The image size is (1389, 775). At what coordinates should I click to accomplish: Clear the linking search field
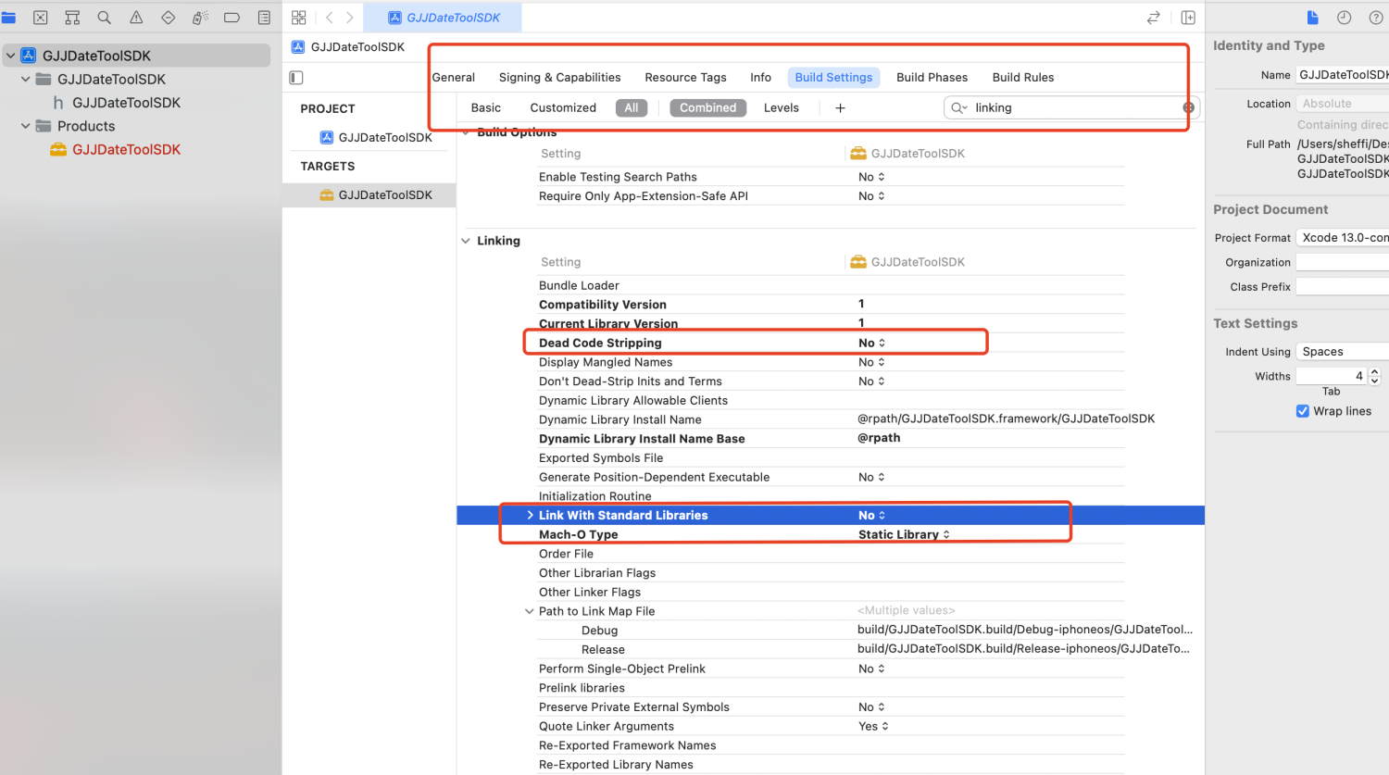point(1188,108)
